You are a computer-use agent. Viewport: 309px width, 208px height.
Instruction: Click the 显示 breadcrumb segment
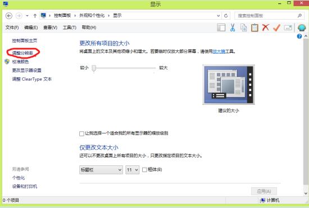117,16
